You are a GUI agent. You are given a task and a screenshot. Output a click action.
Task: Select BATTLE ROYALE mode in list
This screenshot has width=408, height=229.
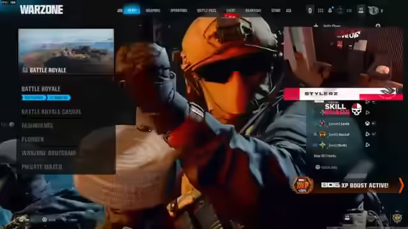click(x=41, y=89)
